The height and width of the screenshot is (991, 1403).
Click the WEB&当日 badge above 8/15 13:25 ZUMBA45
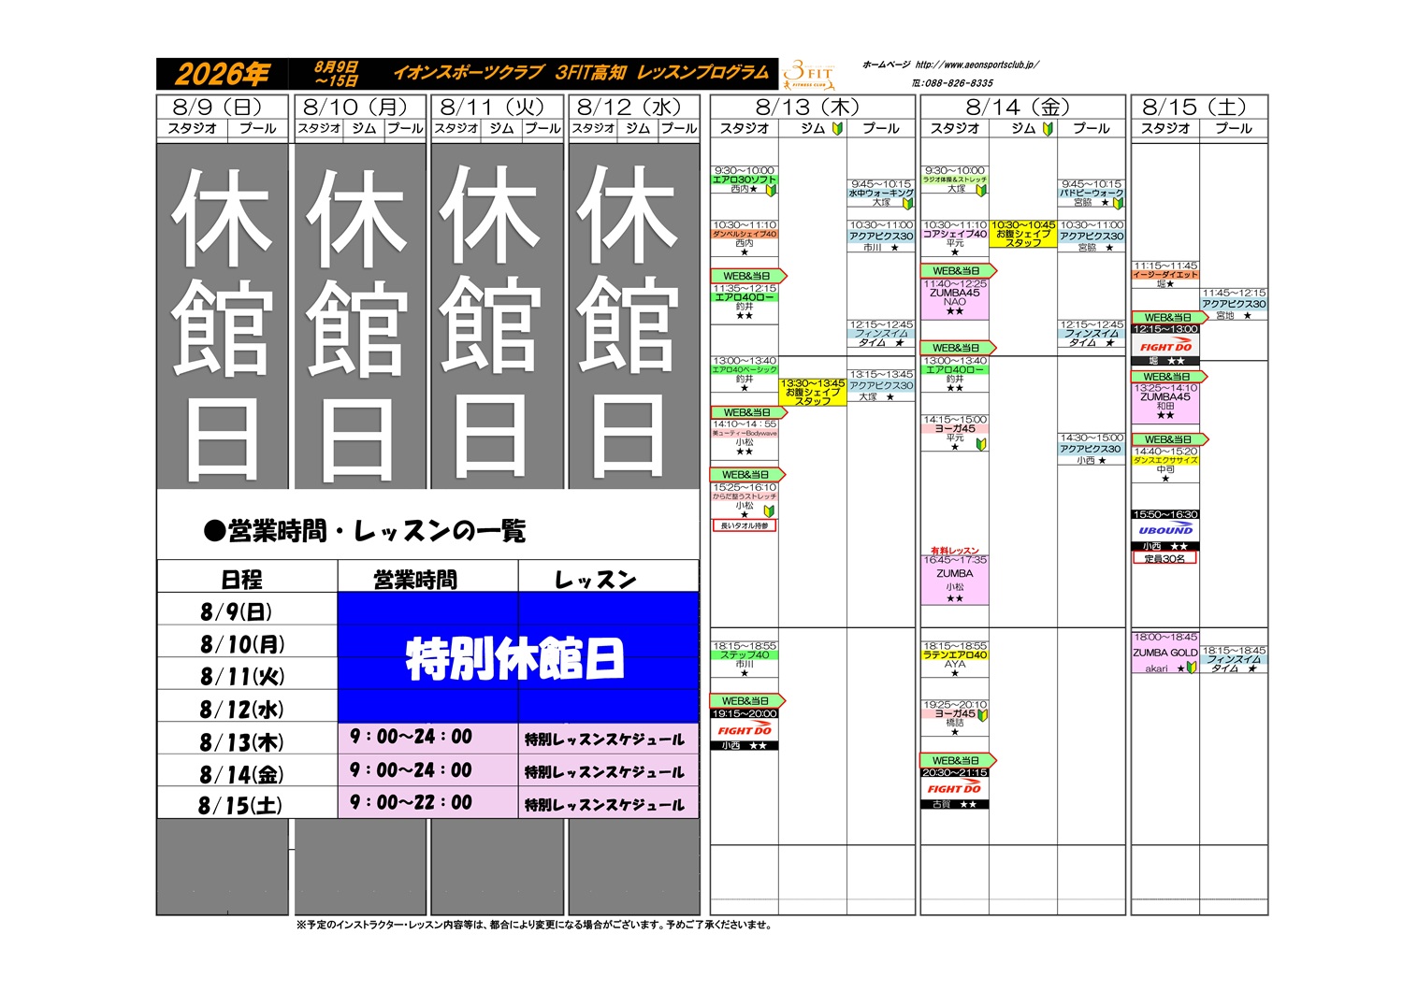click(x=1170, y=377)
